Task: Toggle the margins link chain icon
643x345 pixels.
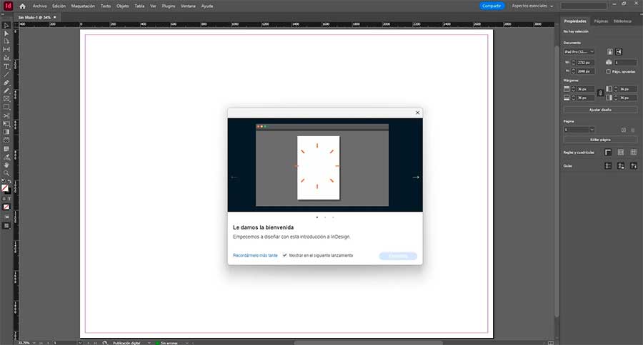Action: coord(599,93)
